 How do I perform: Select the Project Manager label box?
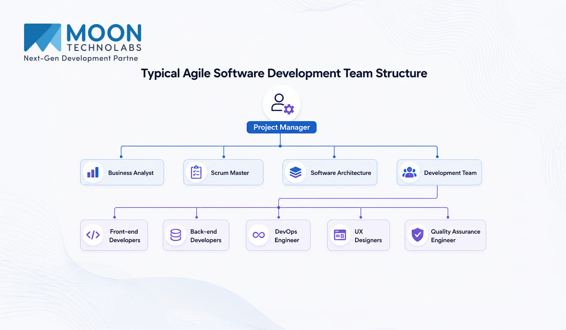[282, 127]
